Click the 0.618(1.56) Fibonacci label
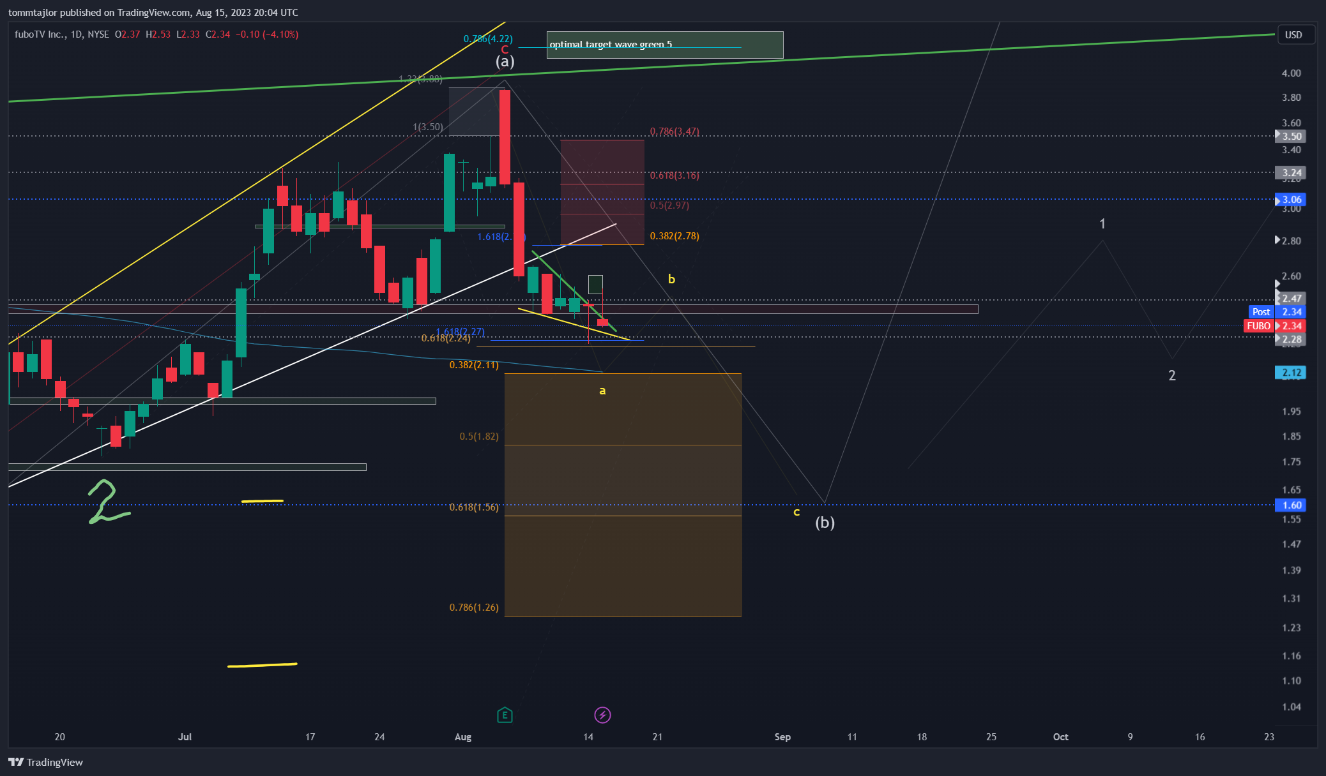1326x776 pixels. pos(474,507)
